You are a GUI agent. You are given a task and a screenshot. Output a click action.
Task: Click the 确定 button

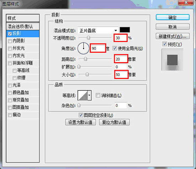172,17
